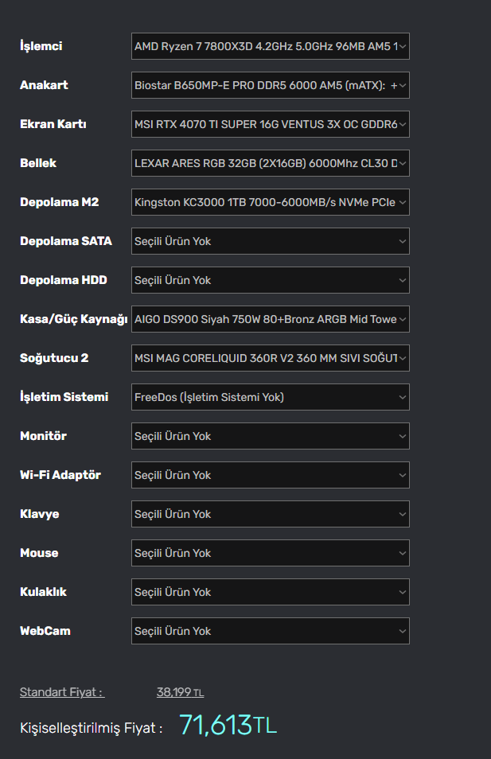Open the Soğutucu 2 dropdown with MSI MAG CORELIQUID
This screenshot has height=759, width=491.
click(271, 358)
